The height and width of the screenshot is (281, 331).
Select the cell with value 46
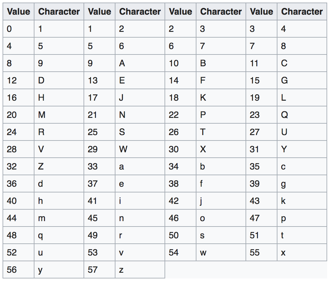[180, 218]
